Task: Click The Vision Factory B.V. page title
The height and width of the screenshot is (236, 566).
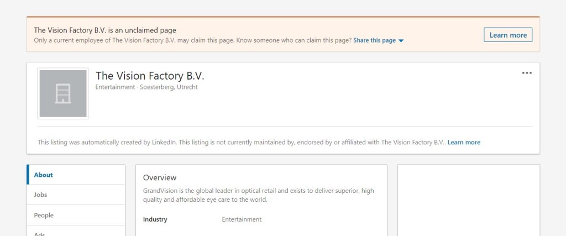Action: click(150, 76)
